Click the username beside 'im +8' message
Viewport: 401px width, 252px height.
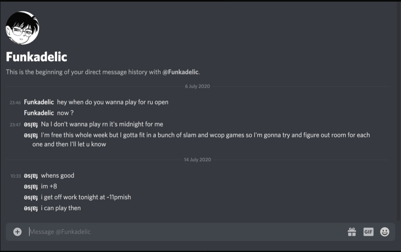31,187
